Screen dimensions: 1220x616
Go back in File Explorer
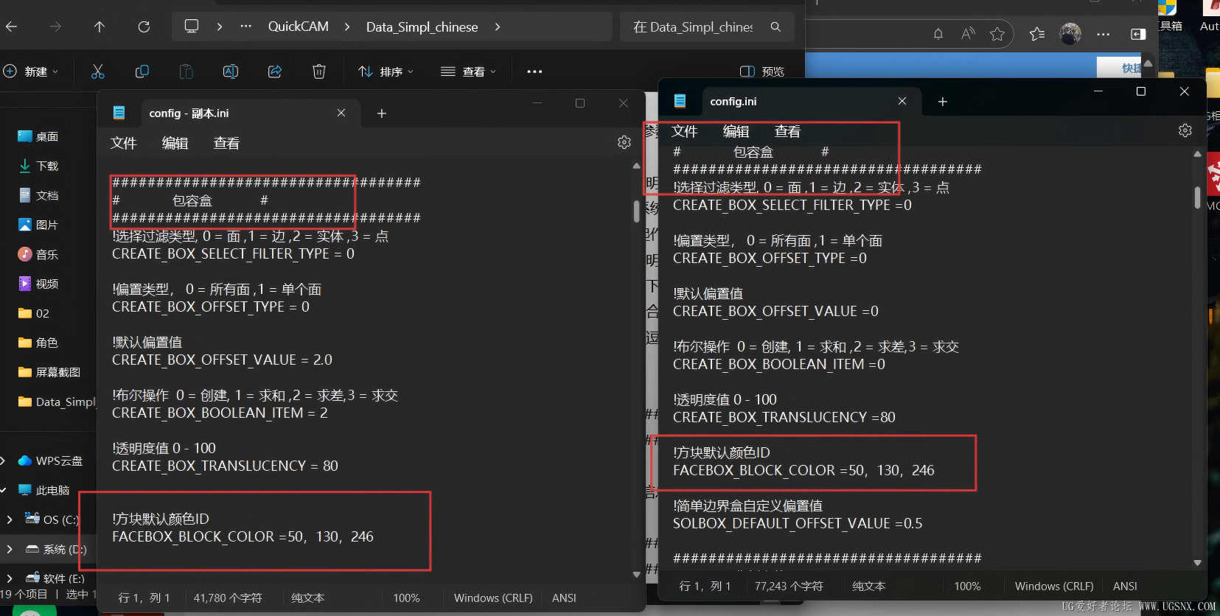[11, 27]
